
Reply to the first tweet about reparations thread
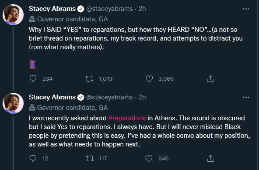(x=33, y=78)
